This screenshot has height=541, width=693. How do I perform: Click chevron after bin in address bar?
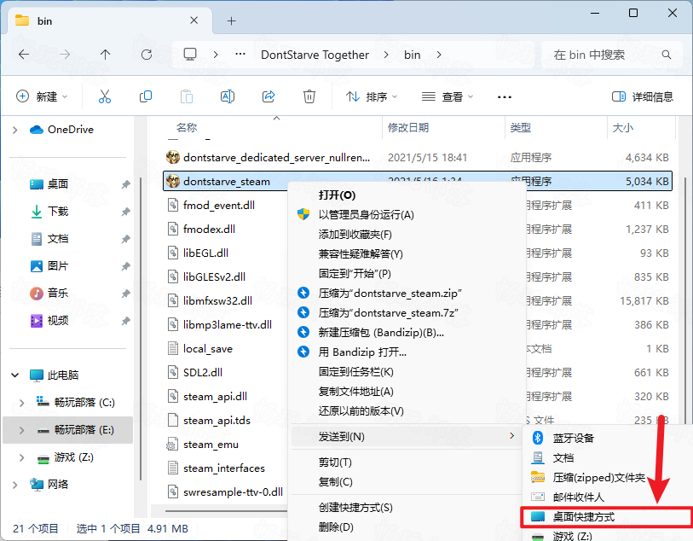(x=439, y=55)
